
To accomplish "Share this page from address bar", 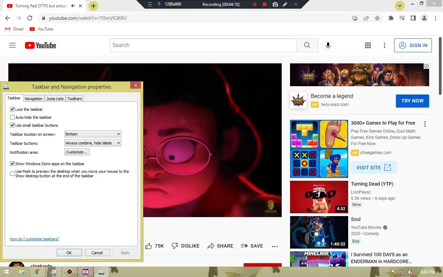I will tap(366, 18).
